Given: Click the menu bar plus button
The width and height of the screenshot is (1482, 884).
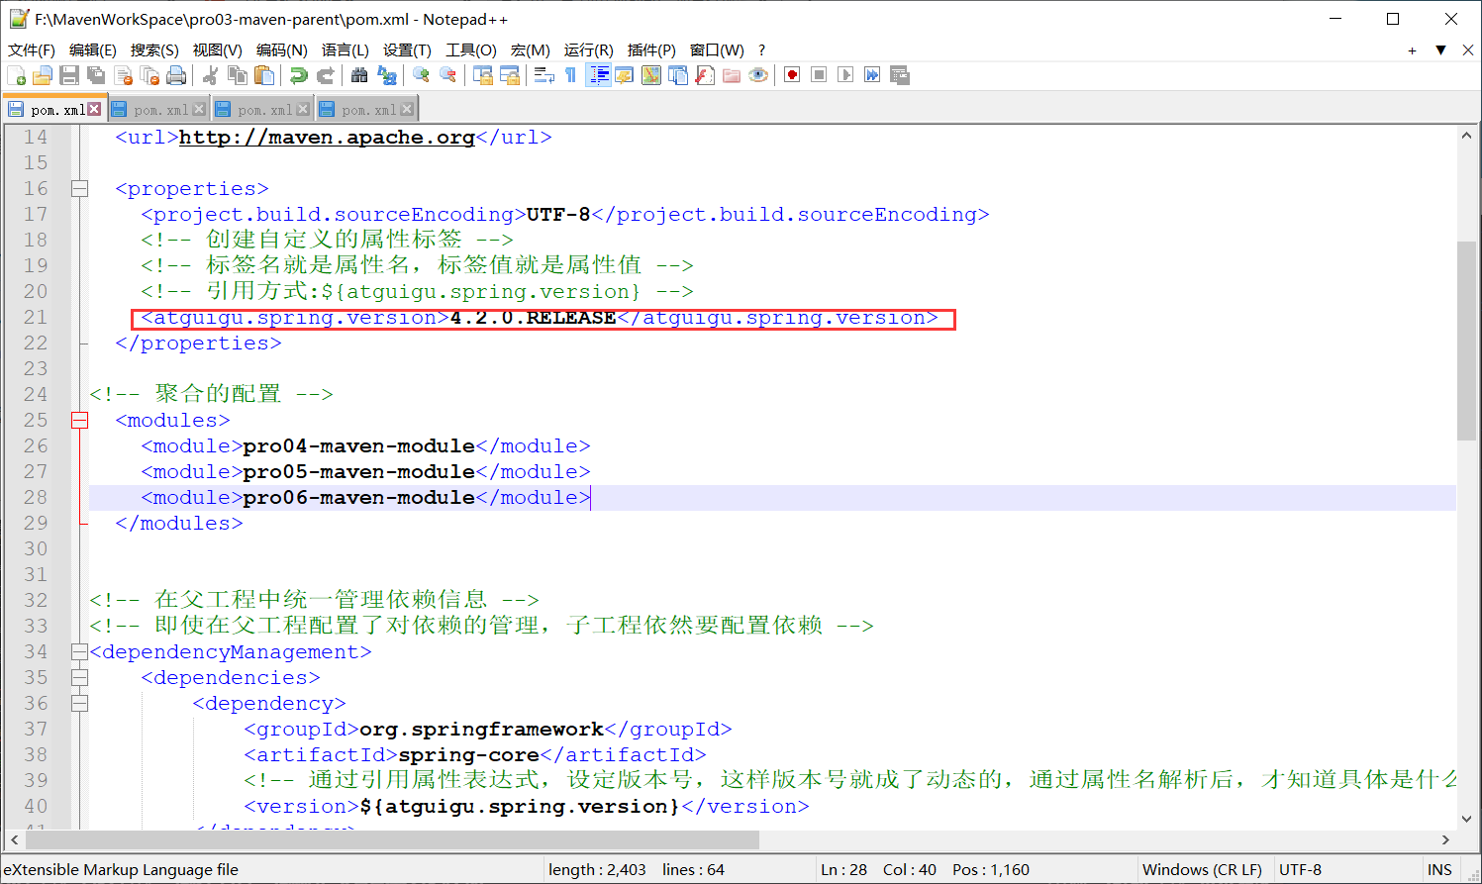Looking at the screenshot, I should coord(1412,50).
